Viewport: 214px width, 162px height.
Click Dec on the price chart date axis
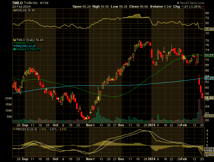pos(121,125)
